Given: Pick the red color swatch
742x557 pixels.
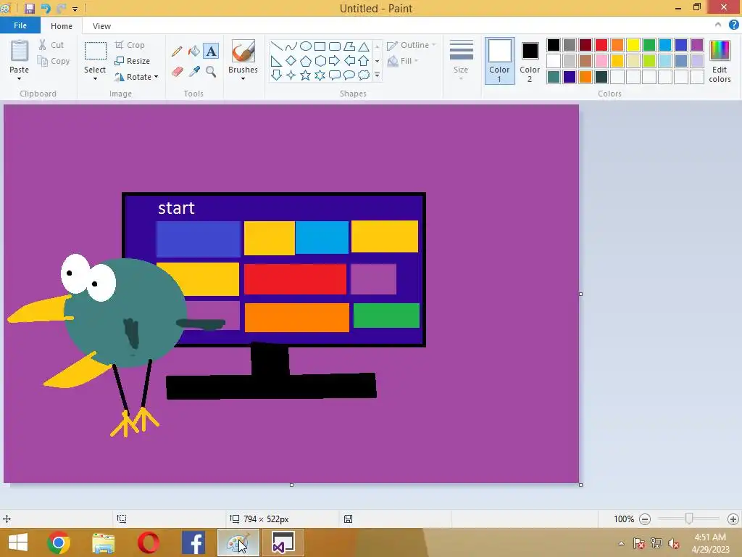Looking at the screenshot, I should coord(601,45).
